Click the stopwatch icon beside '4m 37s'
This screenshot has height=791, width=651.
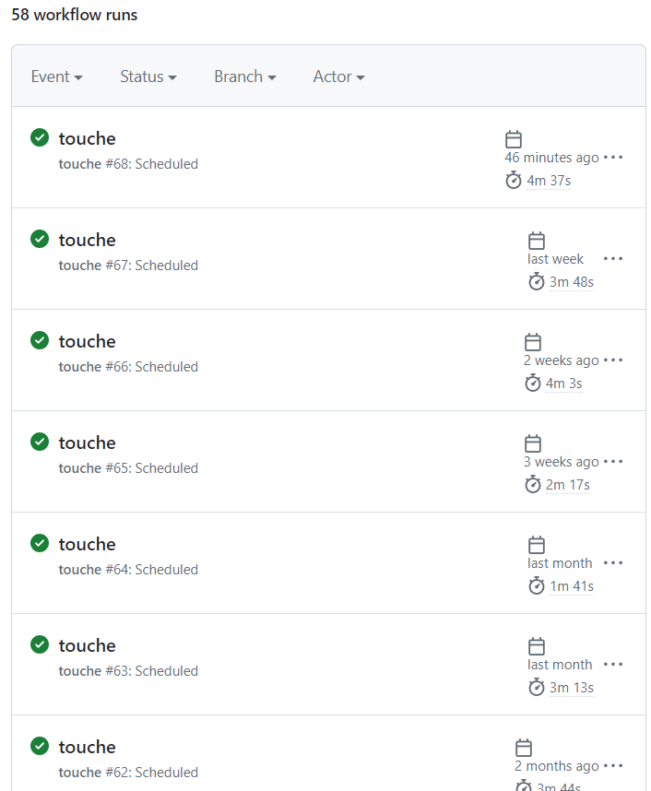pos(514,180)
